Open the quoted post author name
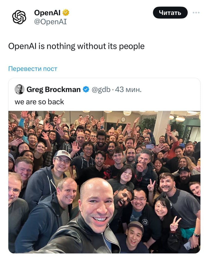 (53, 89)
